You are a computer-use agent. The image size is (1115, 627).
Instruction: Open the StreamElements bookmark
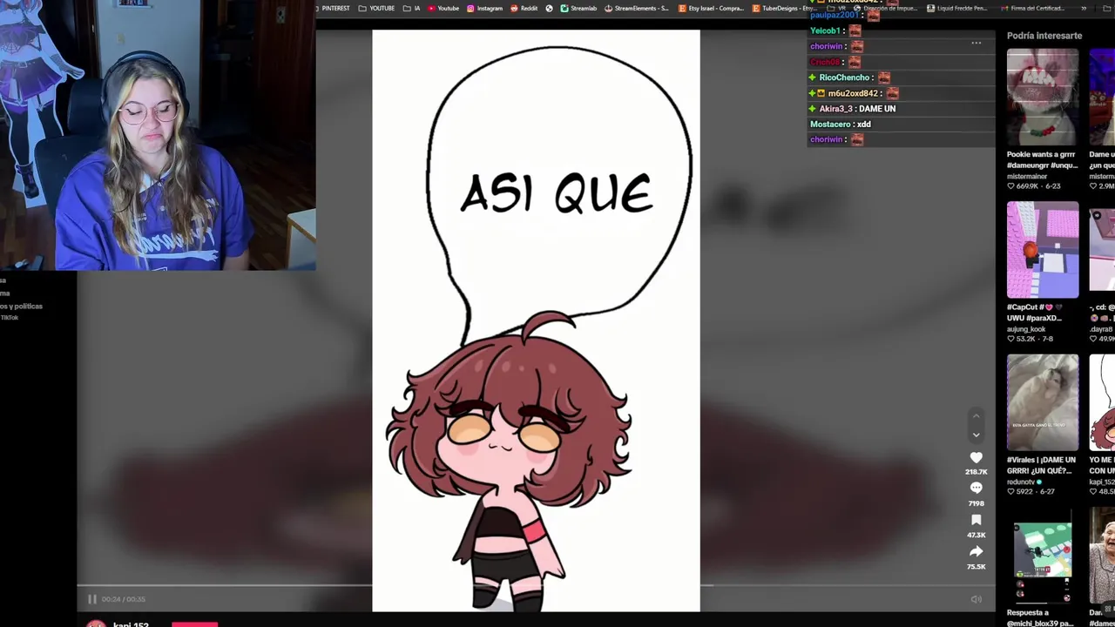636,9
